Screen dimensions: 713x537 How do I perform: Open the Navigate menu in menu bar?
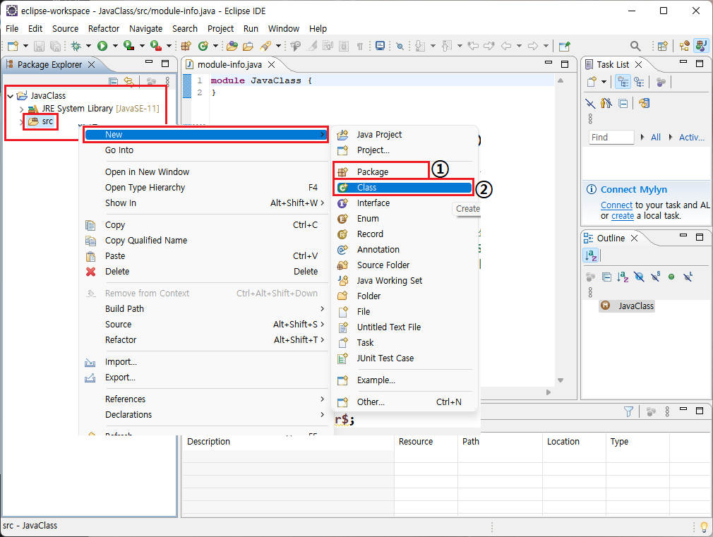pyautogui.click(x=145, y=29)
